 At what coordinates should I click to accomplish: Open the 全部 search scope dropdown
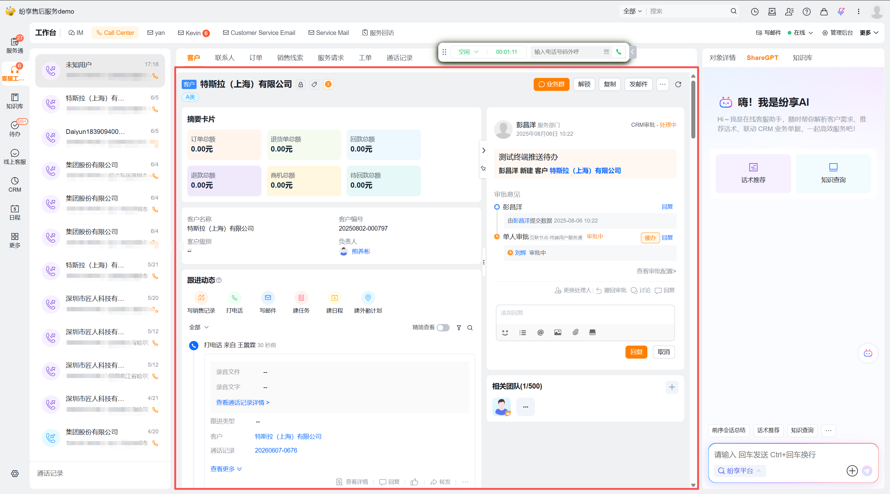pyautogui.click(x=632, y=11)
